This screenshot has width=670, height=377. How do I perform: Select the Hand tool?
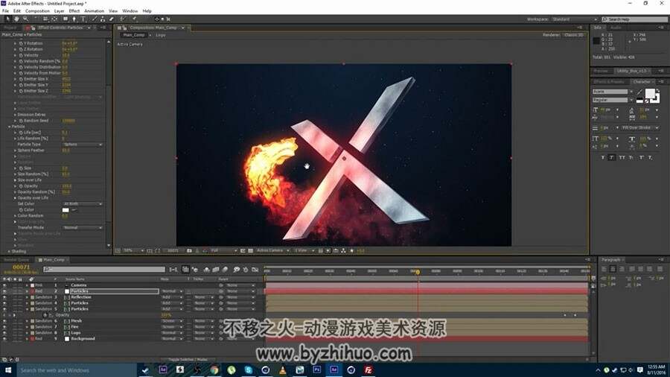(x=16, y=19)
